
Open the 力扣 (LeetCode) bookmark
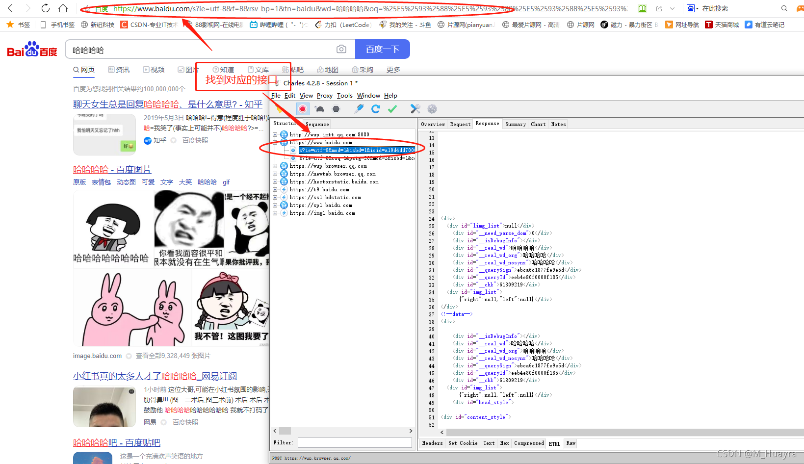point(343,25)
